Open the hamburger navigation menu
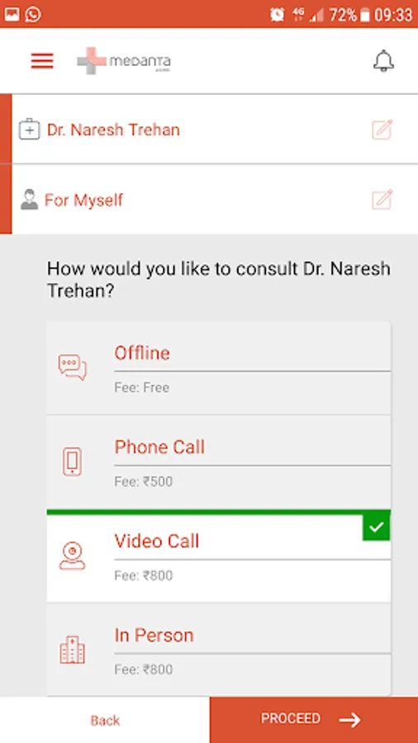The height and width of the screenshot is (743, 418). (x=42, y=60)
